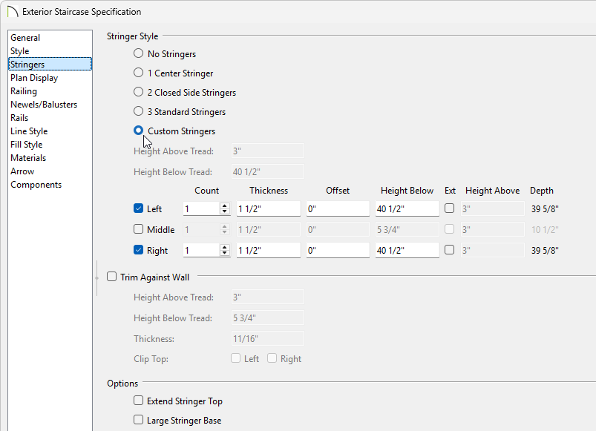596x431 pixels.
Task: Uncheck the Left stringer checkbox
Action: pos(139,209)
